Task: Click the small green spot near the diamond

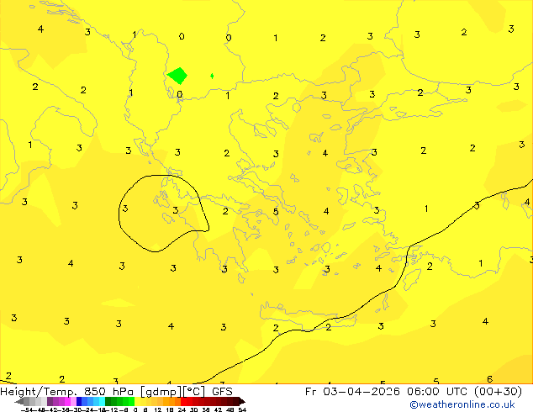Action: 212,76
